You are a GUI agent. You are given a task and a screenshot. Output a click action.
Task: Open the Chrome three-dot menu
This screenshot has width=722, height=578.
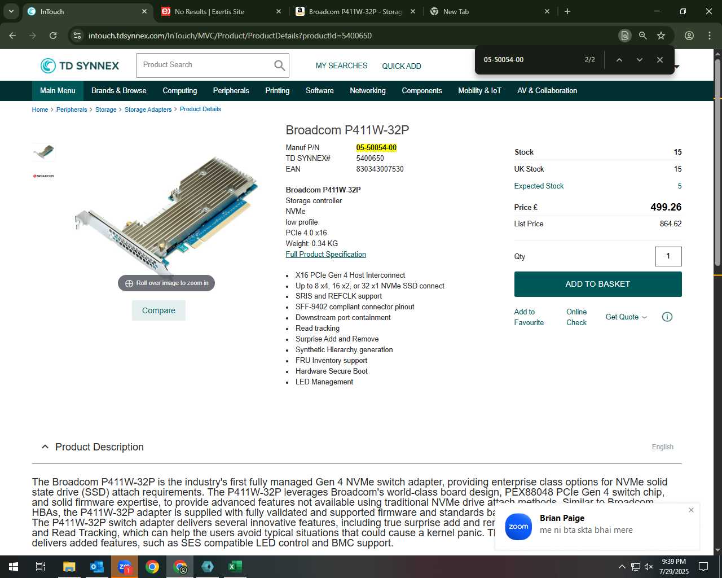pos(709,36)
